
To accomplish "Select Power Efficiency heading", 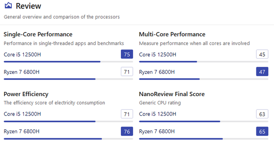I will coord(26,94).
